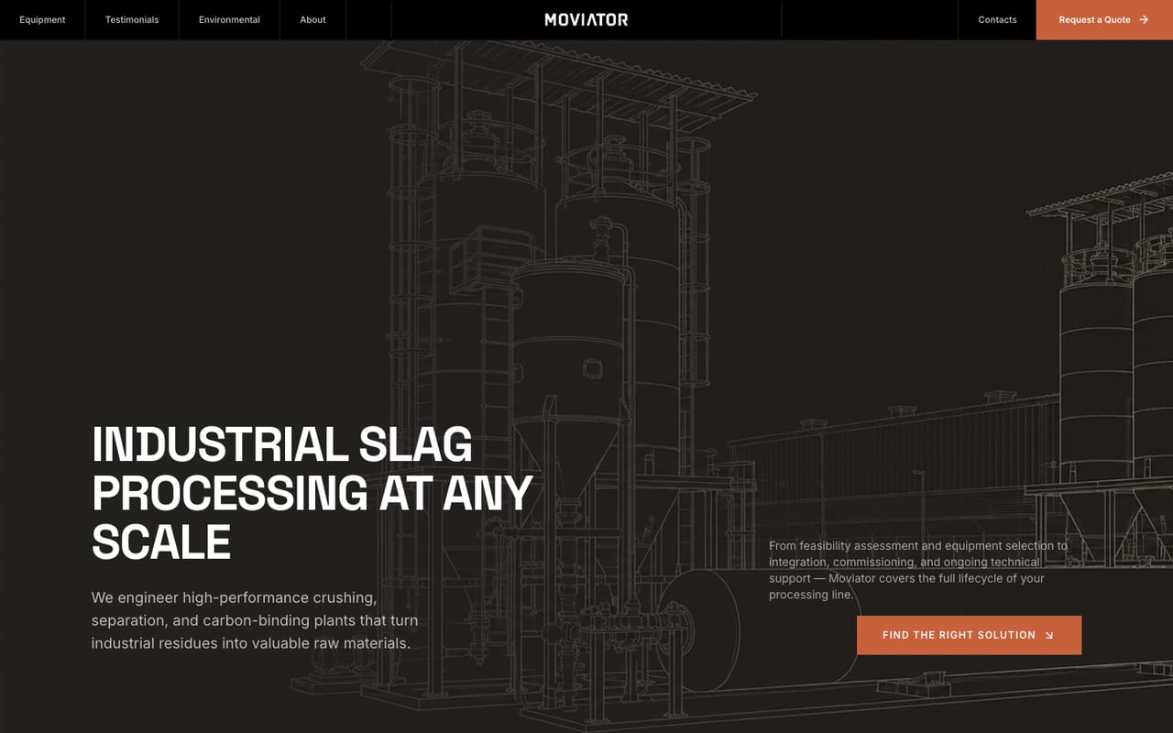Click the Moviator logo

click(586, 19)
